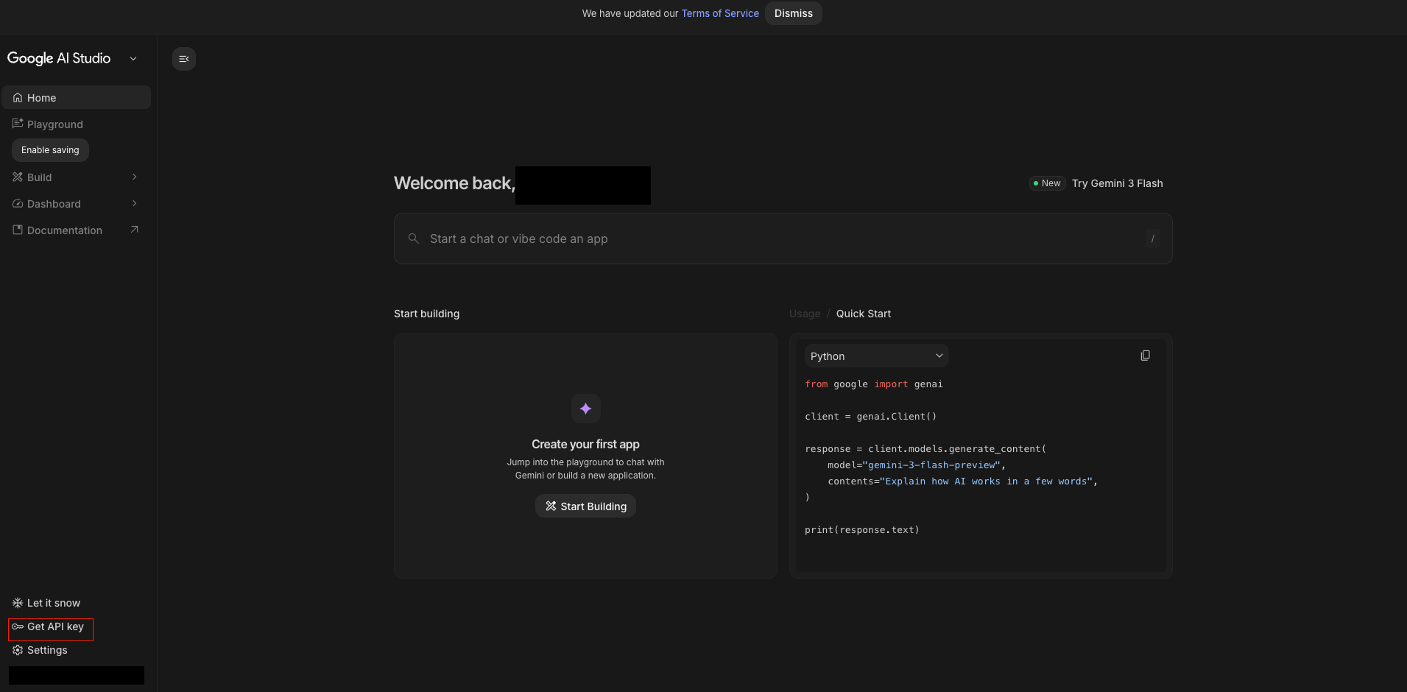The width and height of the screenshot is (1407, 692).
Task: Click the key icon beside Get API key
Action: pyautogui.click(x=18, y=626)
